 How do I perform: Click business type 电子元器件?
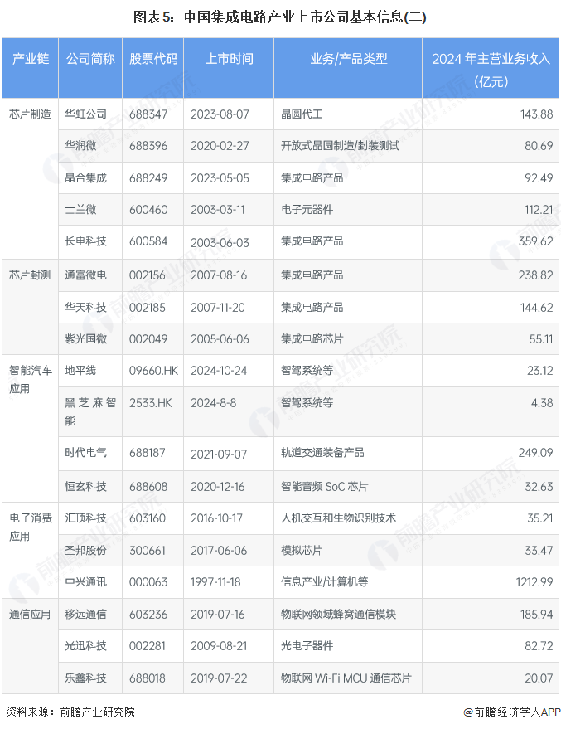[x=307, y=210]
